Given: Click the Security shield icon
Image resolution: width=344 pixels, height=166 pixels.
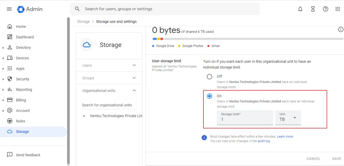Looking at the screenshot, I should (10, 79).
